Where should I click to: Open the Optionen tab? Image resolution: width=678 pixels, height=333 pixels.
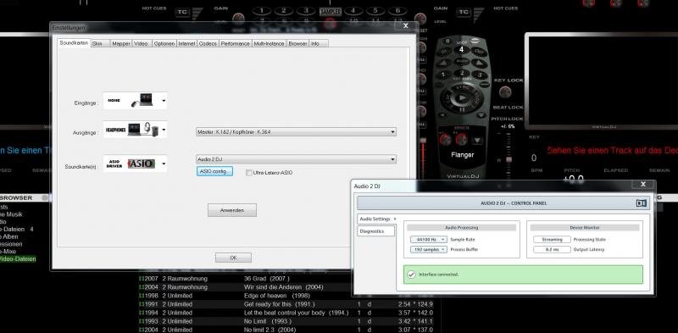pyautogui.click(x=164, y=43)
